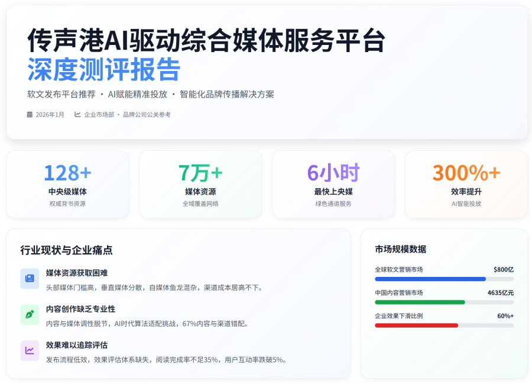Click the 行业现状与企业痛点 section heading
Image resolution: width=532 pixels, height=384 pixels.
[66, 250]
